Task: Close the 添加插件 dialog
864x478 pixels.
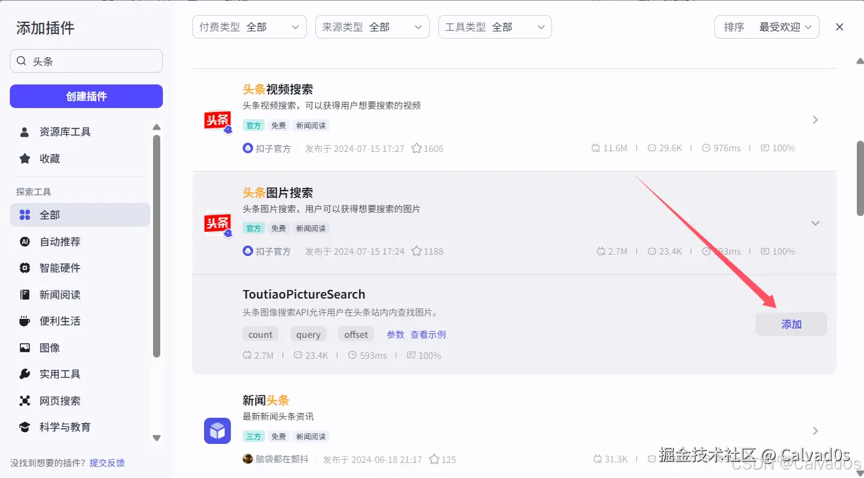Action: (840, 27)
